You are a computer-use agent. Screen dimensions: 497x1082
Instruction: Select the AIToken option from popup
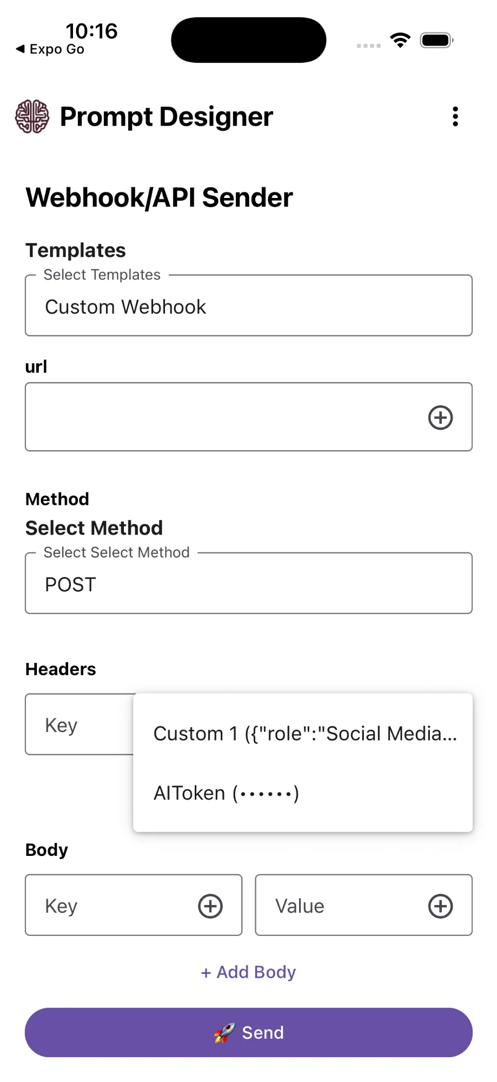[x=226, y=793]
